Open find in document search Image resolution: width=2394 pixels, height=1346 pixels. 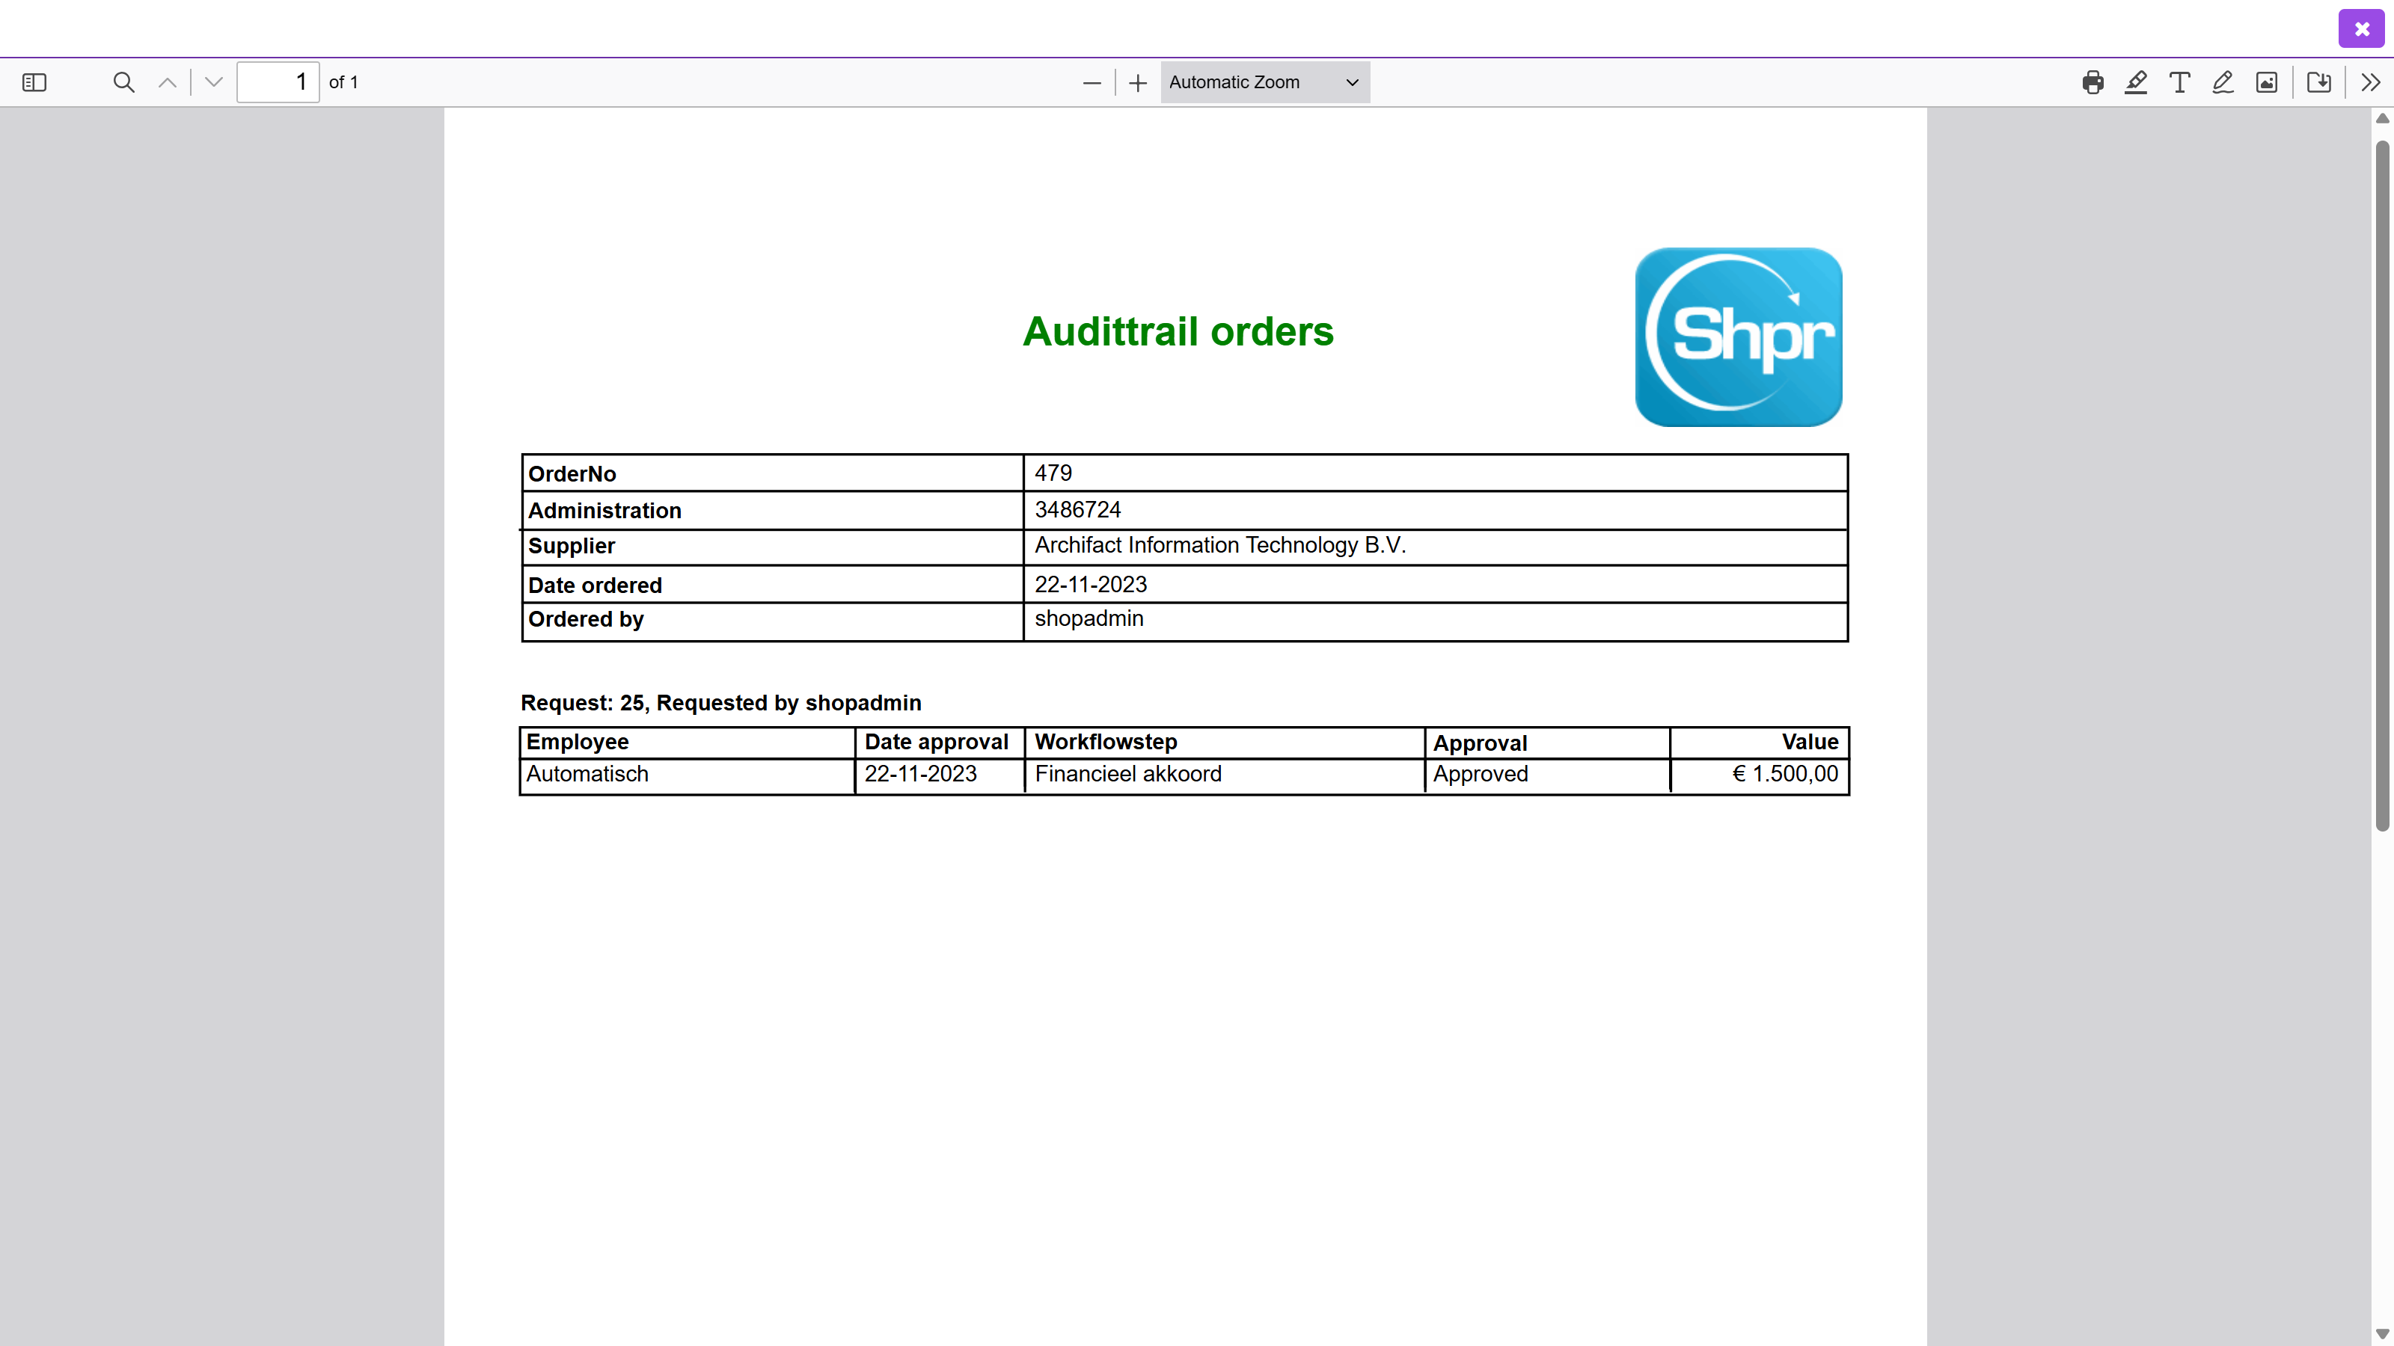(123, 83)
